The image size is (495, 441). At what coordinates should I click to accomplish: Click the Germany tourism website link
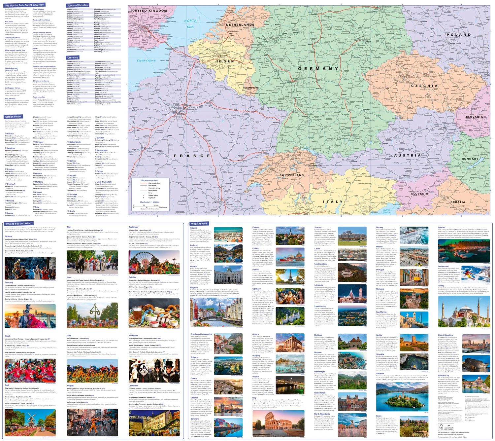tap(74, 36)
